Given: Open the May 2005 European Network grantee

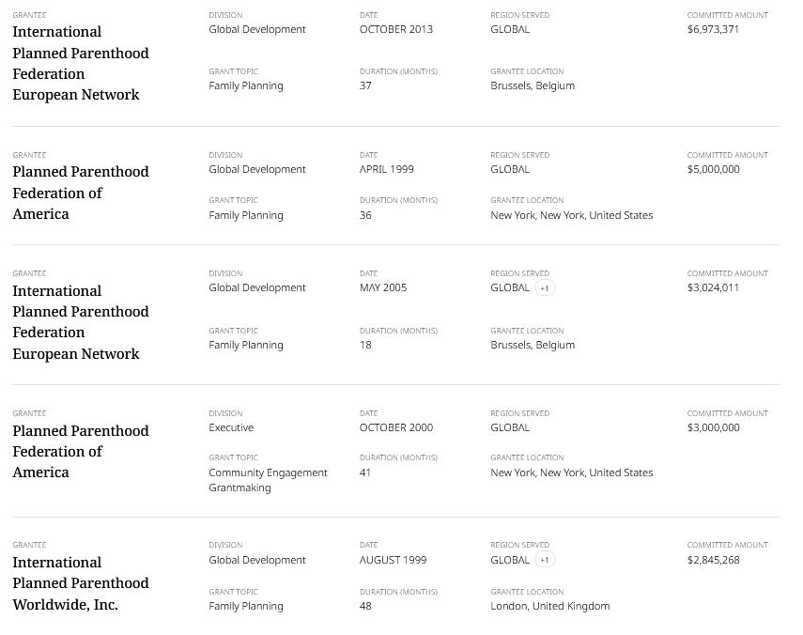Looking at the screenshot, I should pos(81,322).
